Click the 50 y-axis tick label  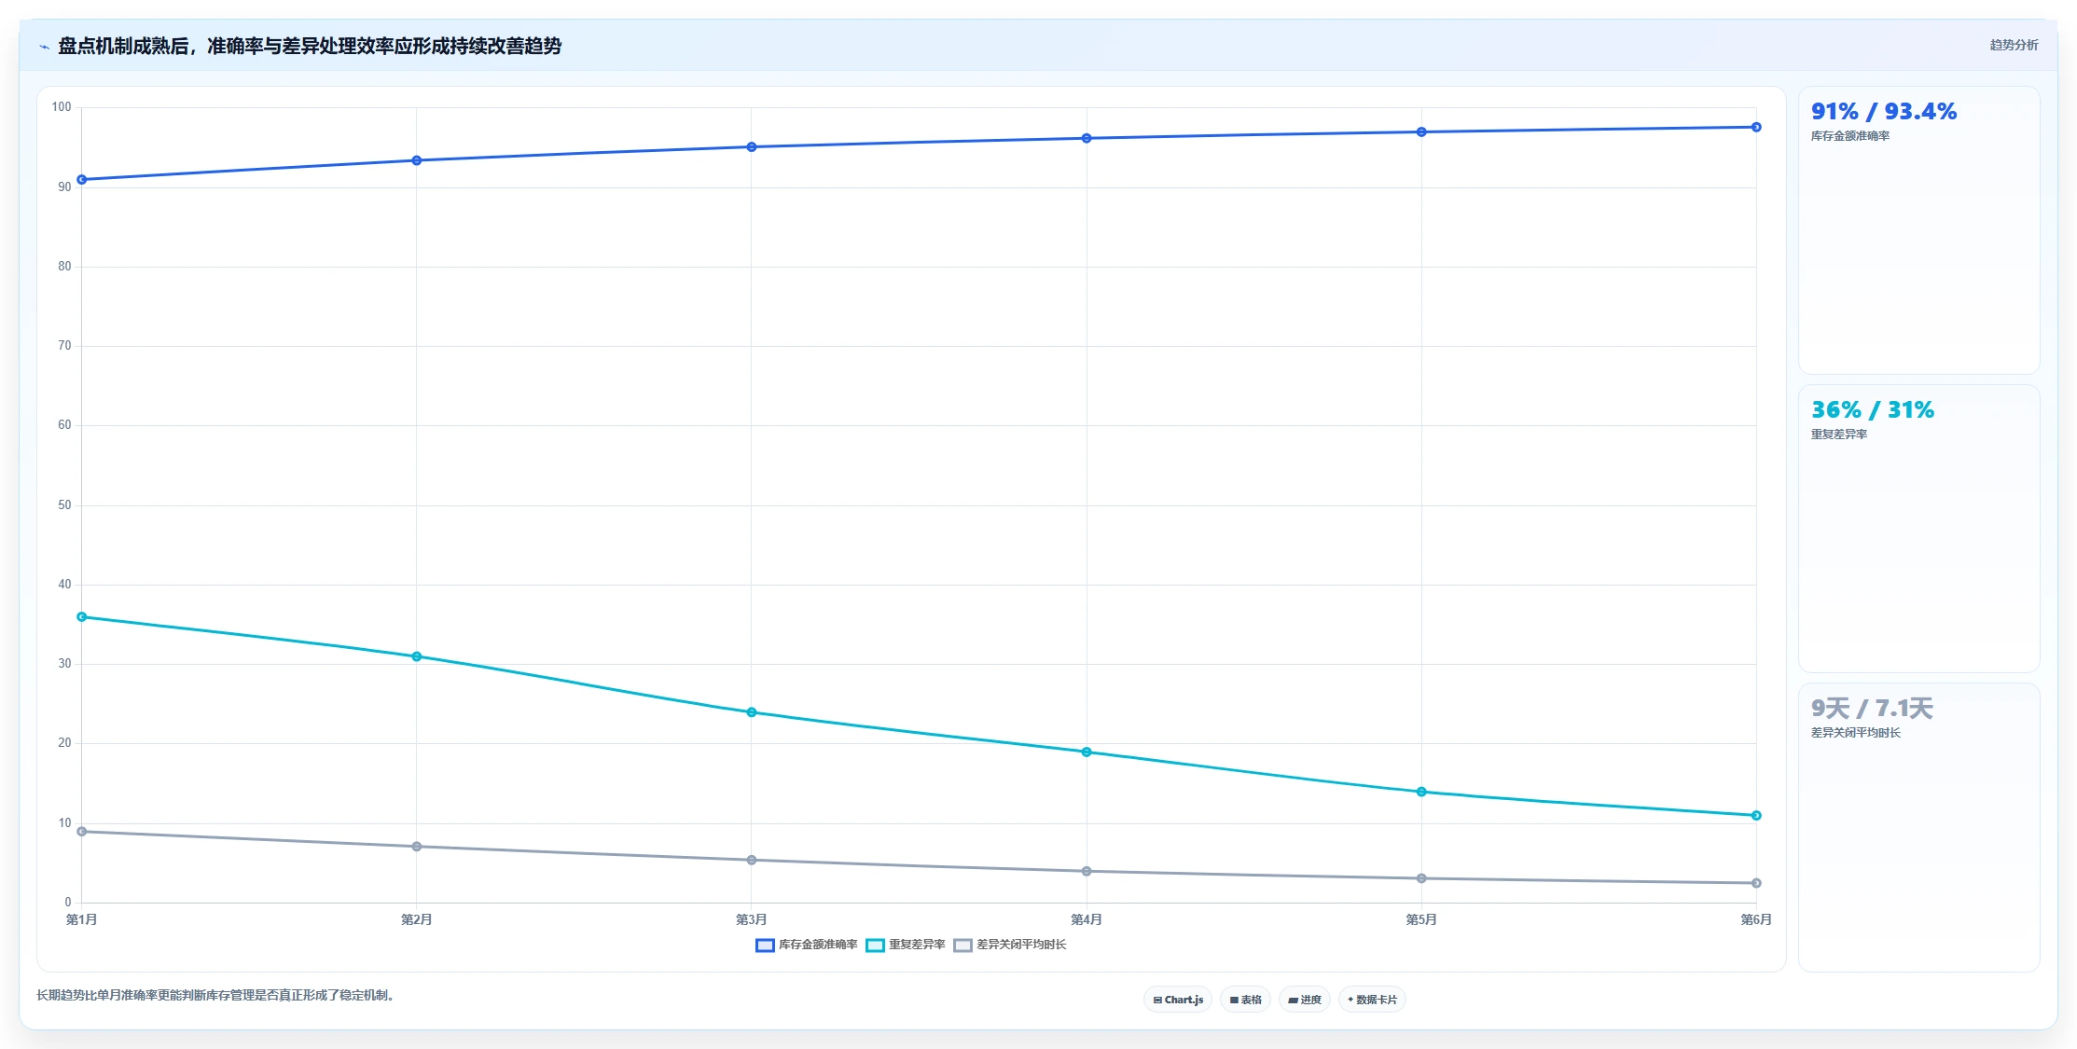click(x=64, y=505)
